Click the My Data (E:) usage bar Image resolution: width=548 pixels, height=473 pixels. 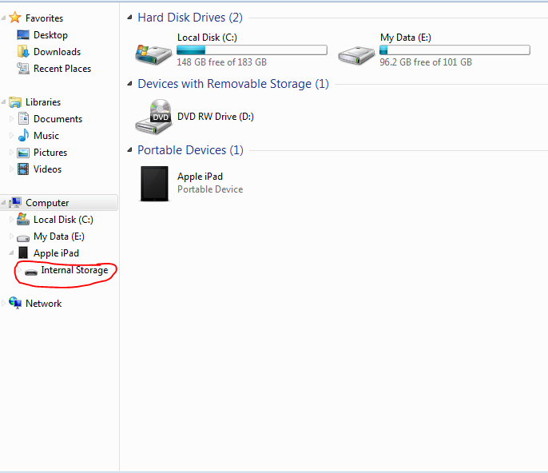[x=455, y=50]
